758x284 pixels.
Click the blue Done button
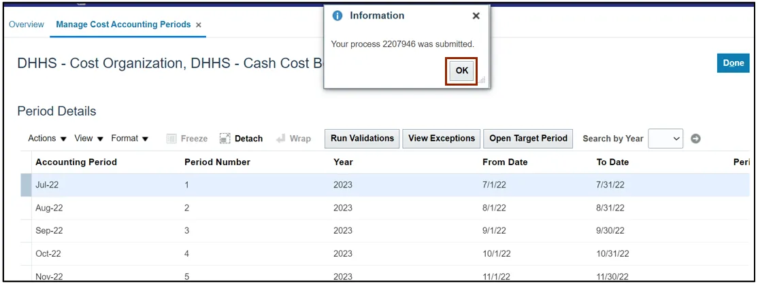733,63
